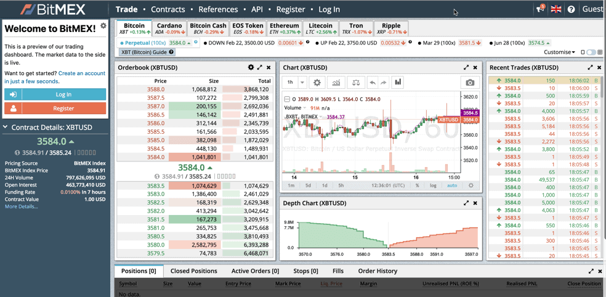Switch to Closed Positions tab

[193, 271]
